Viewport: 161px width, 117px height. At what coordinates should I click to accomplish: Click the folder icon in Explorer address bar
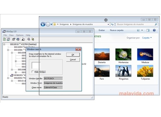pos(55,24)
